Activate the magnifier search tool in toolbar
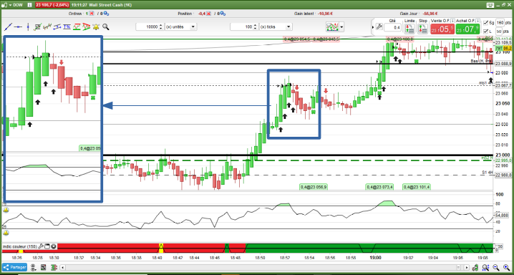This screenshot has width=514, height=275. pos(105,27)
